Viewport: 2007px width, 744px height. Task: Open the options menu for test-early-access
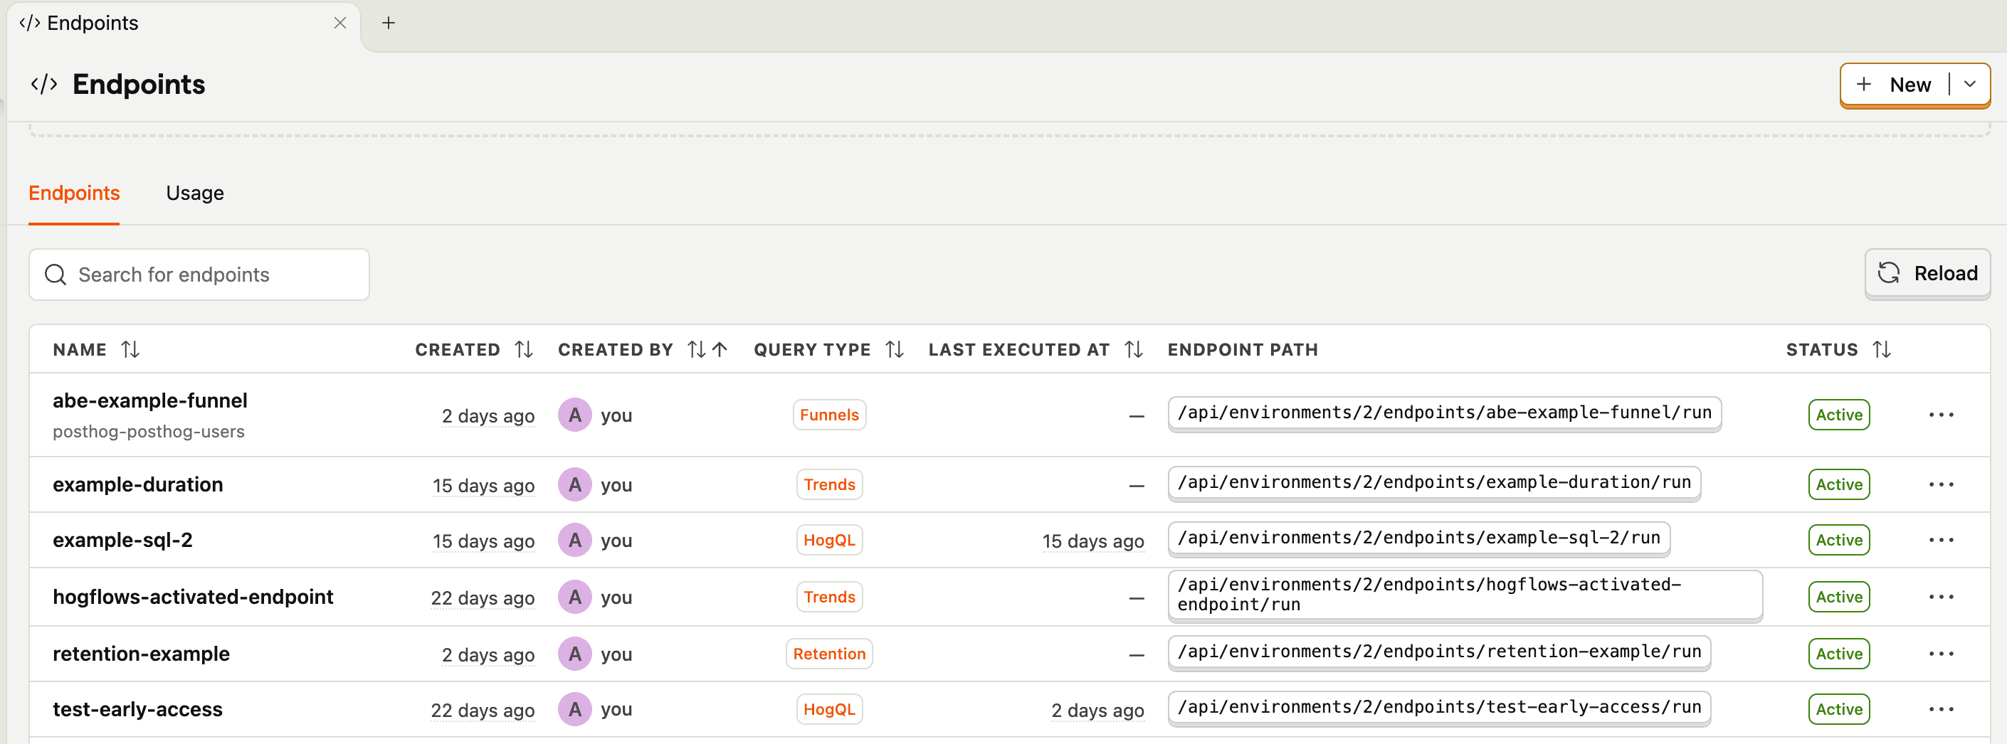click(x=1942, y=709)
